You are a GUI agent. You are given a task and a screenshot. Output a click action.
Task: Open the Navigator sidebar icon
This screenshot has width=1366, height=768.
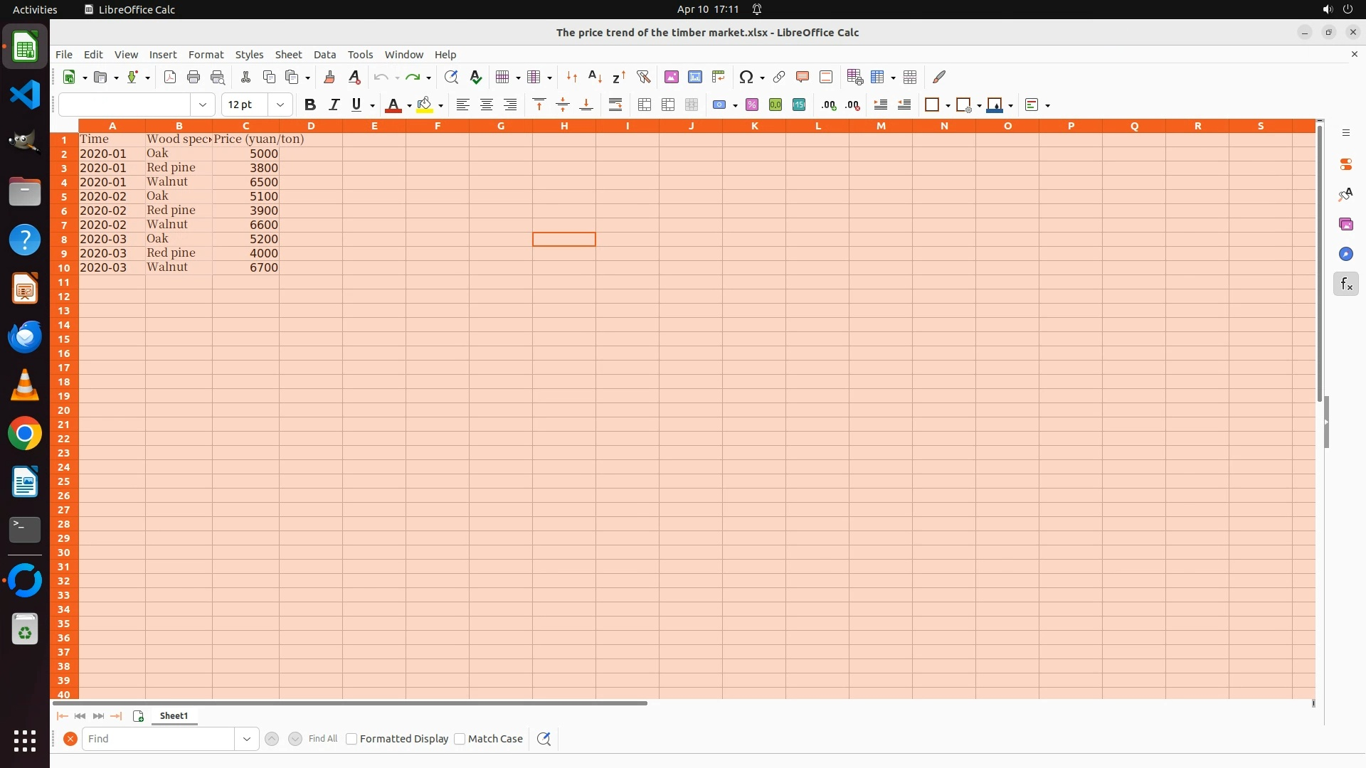[x=1345, y=254]
